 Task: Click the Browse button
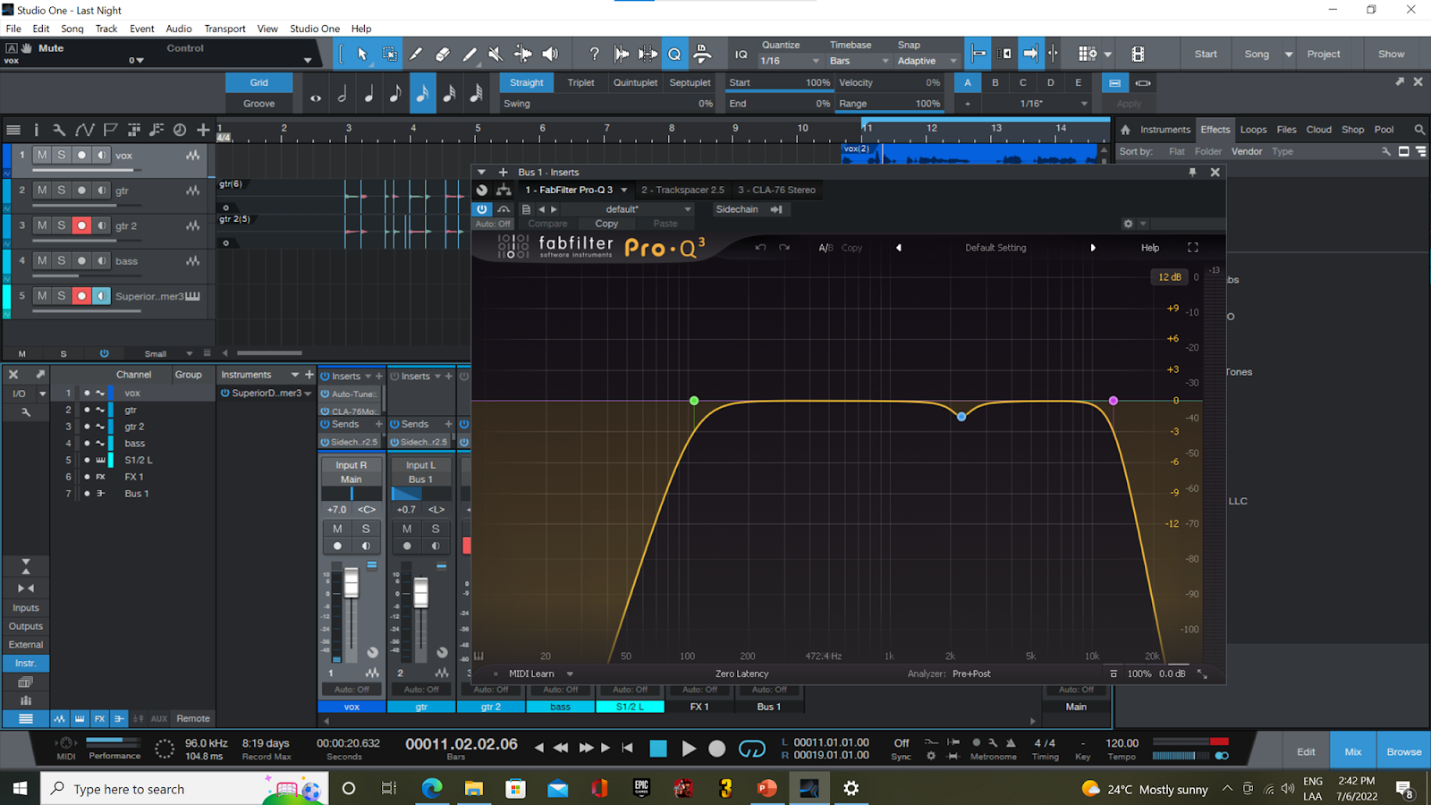(1404, 752)
